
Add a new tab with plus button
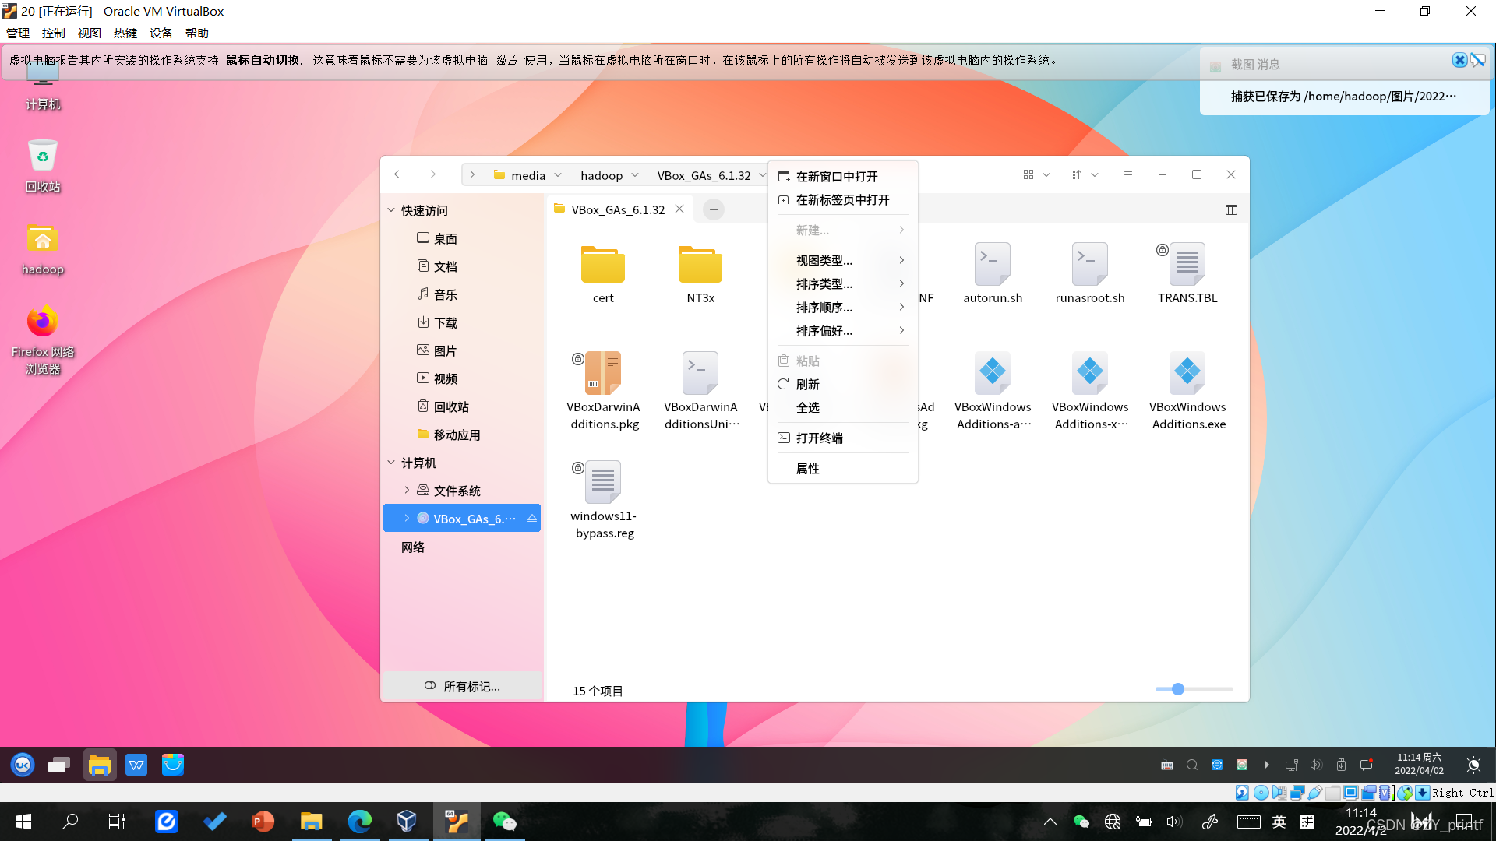pos(713,209)
